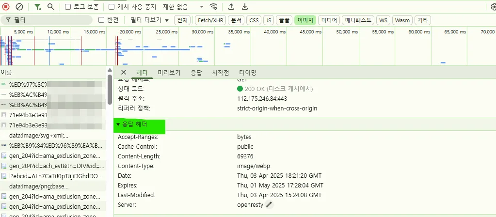Select the Fetch/XHR filter button
496x217 pixels.
(x=210, y=20)
